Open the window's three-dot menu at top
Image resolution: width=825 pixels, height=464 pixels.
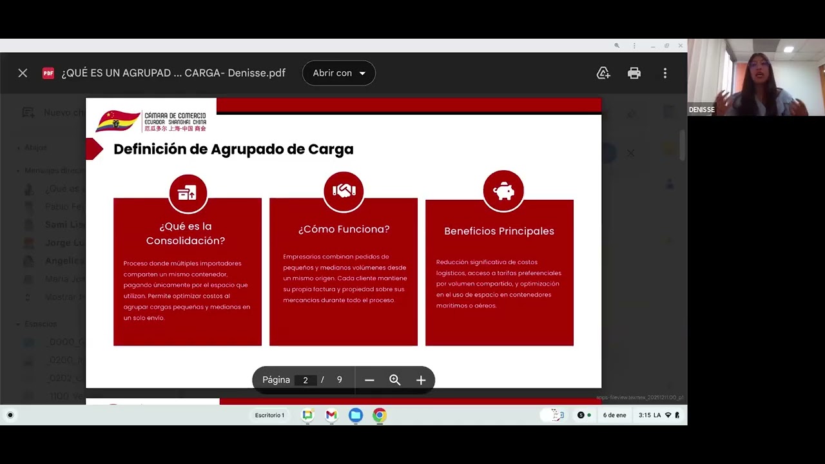(634, 46)
